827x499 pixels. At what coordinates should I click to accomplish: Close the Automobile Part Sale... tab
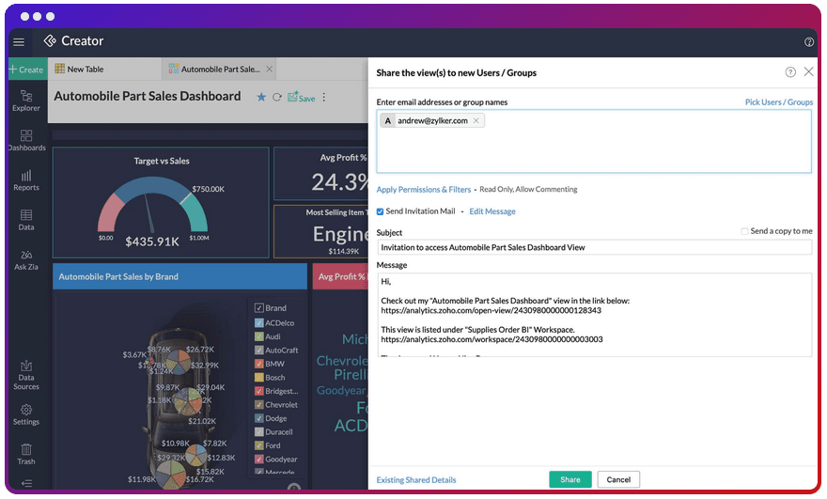270,70
